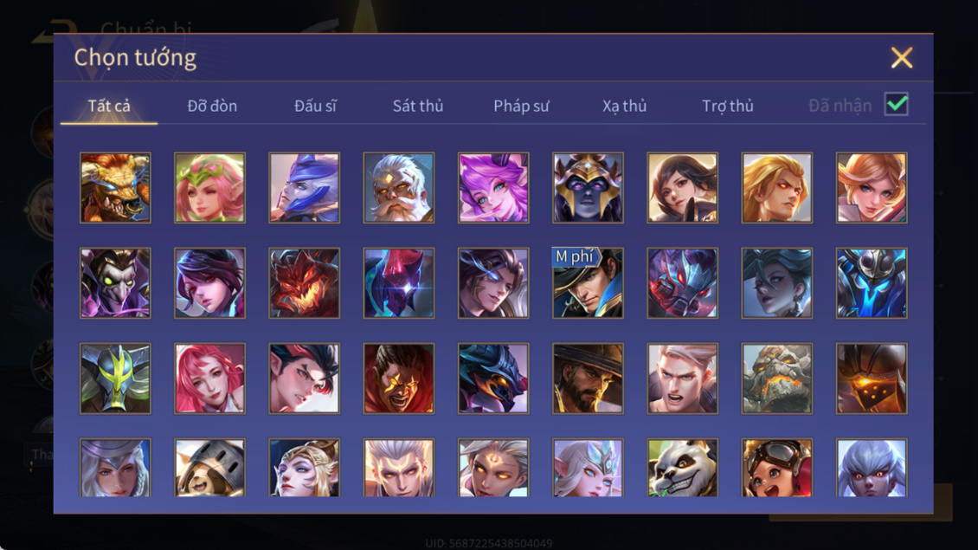Choose the hero portrait tagged 'M phí'
The width and height of the screenshot is (978, 550).
pyautogui.click(x=588, y=283)
